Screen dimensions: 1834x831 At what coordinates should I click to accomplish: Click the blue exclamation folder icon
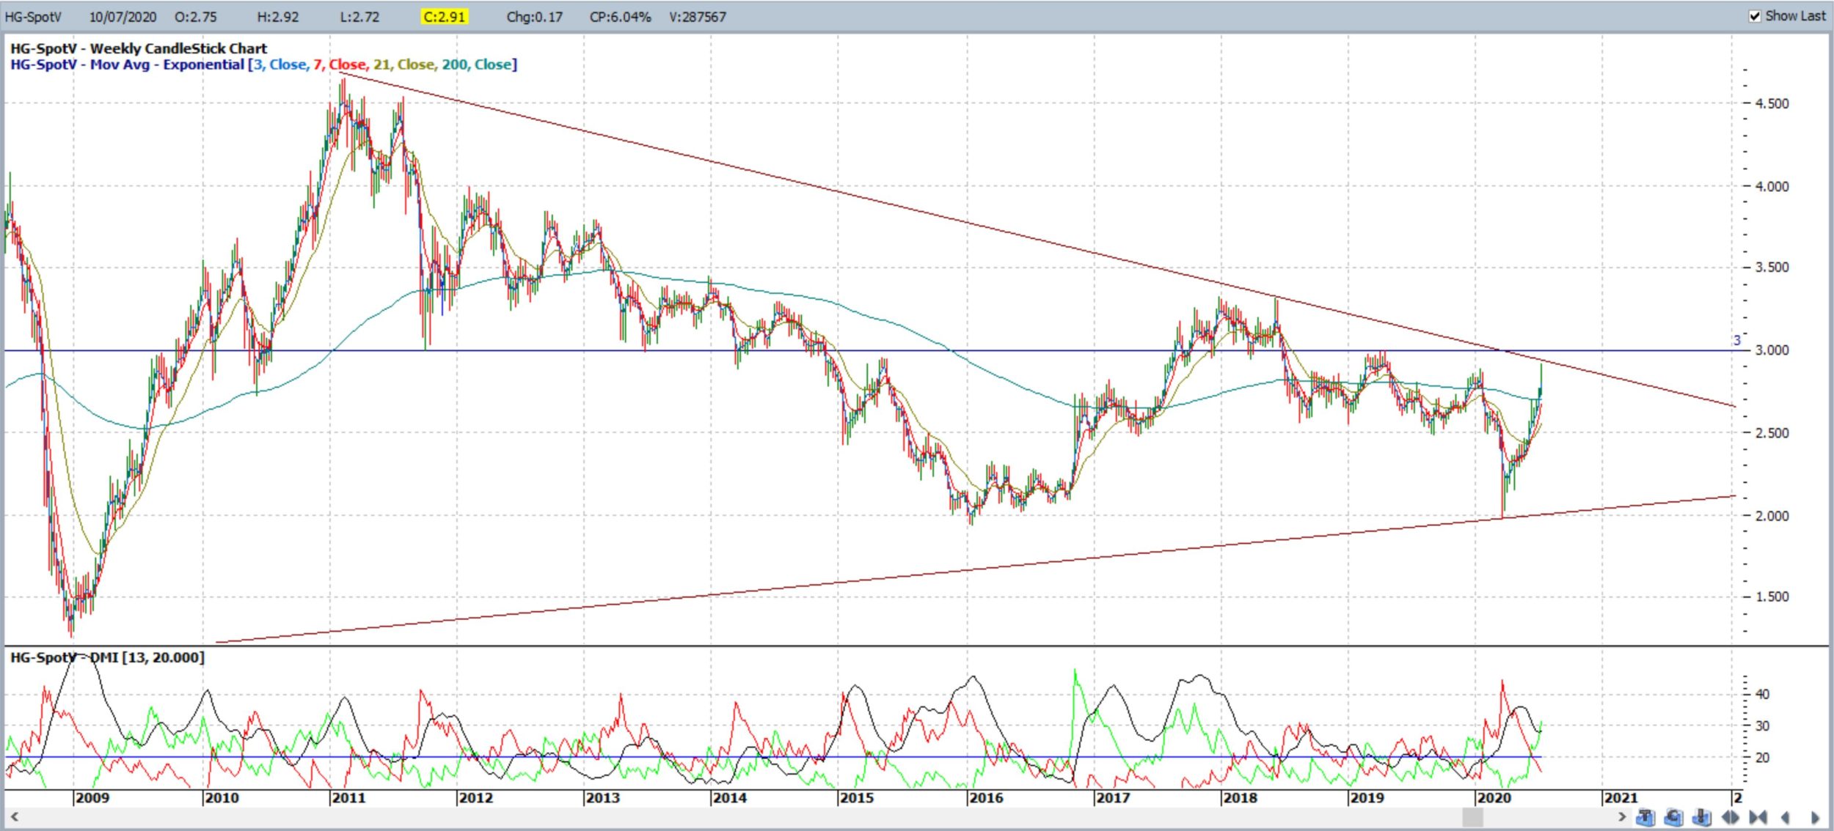pyautogui.click(x=1702, y=816)
